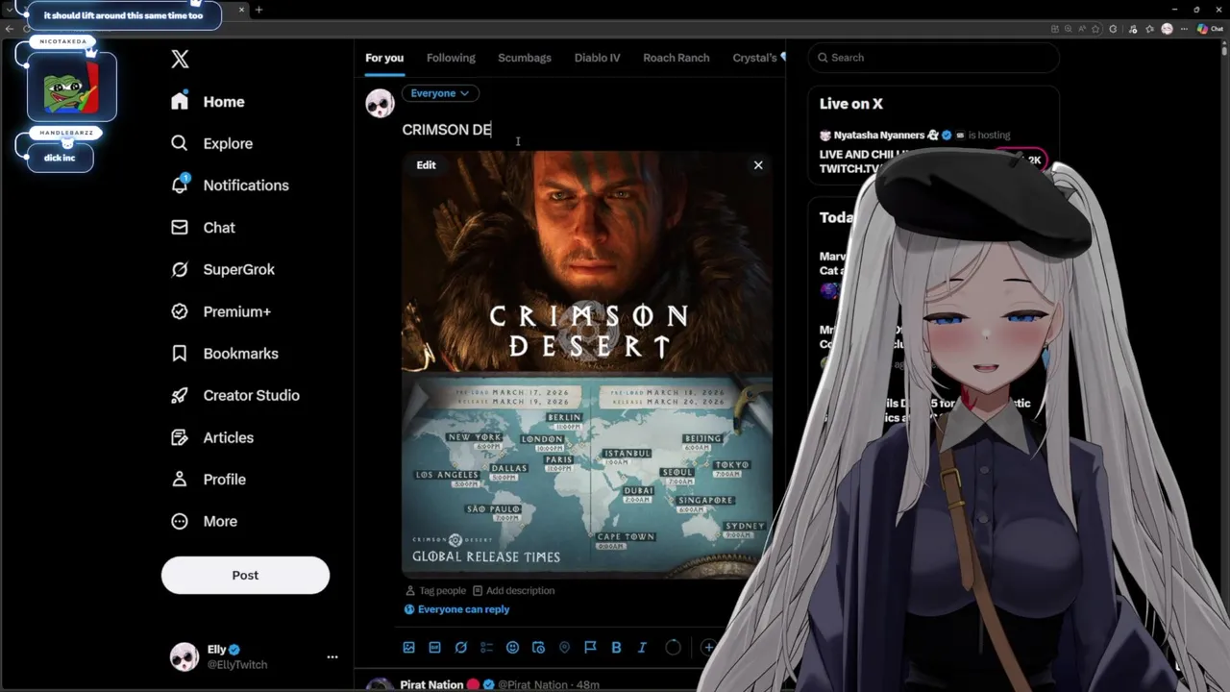1230x692 pixels.
Task: Click the browser profile avatar
Action: point(1168,29)
